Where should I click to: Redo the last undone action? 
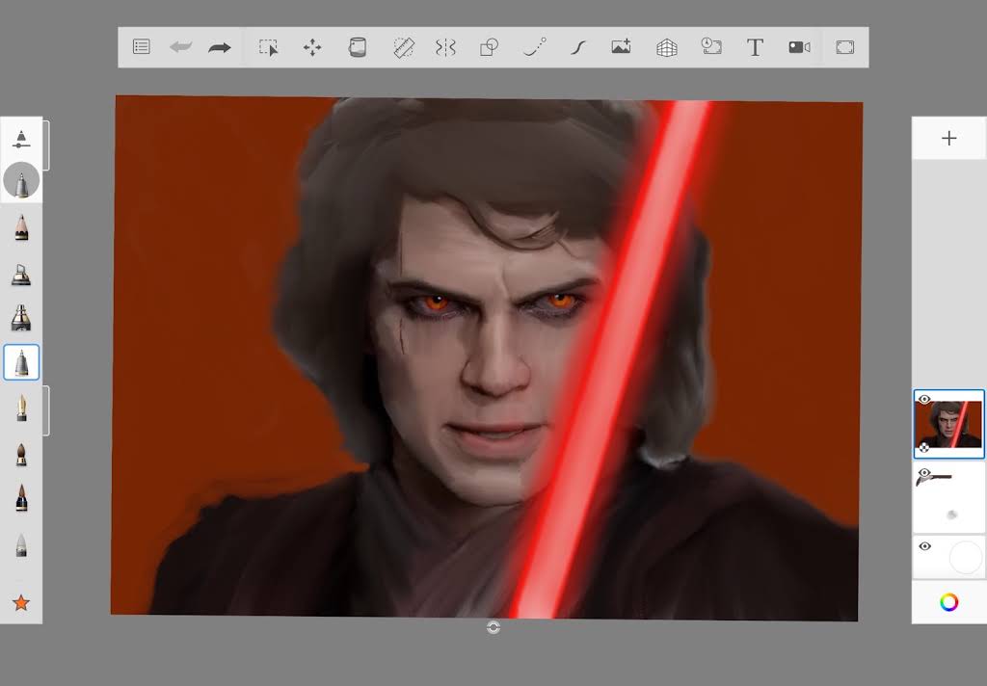coord(220,47)
